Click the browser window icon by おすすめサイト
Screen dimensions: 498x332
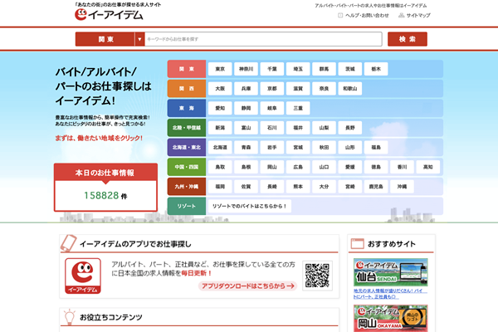357,244
